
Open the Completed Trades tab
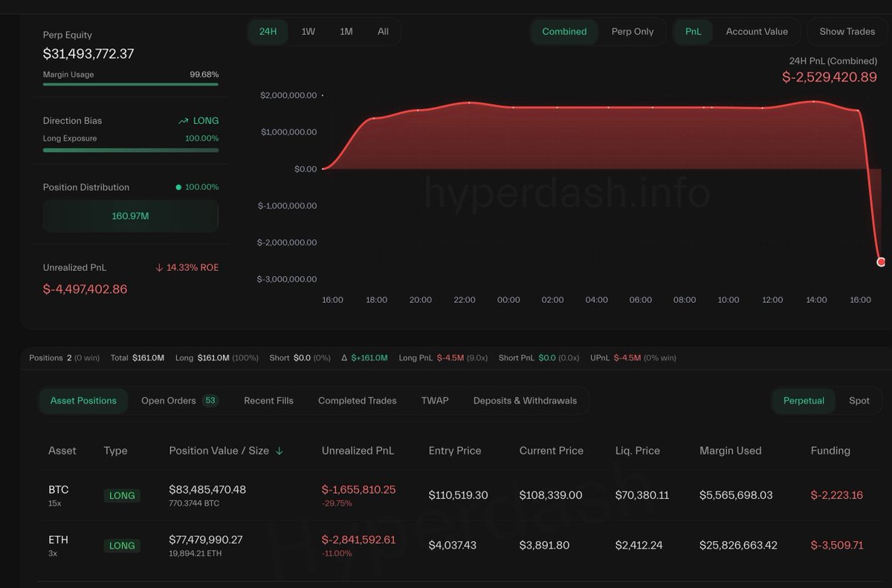pyautogui.click(x=357, y=400)
